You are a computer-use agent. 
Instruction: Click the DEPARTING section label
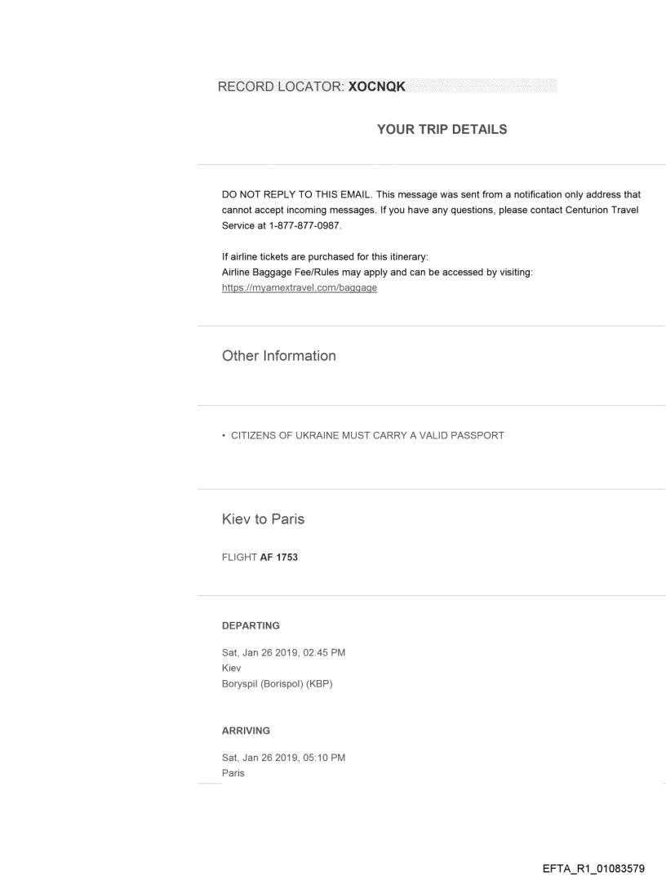[251, 625]
